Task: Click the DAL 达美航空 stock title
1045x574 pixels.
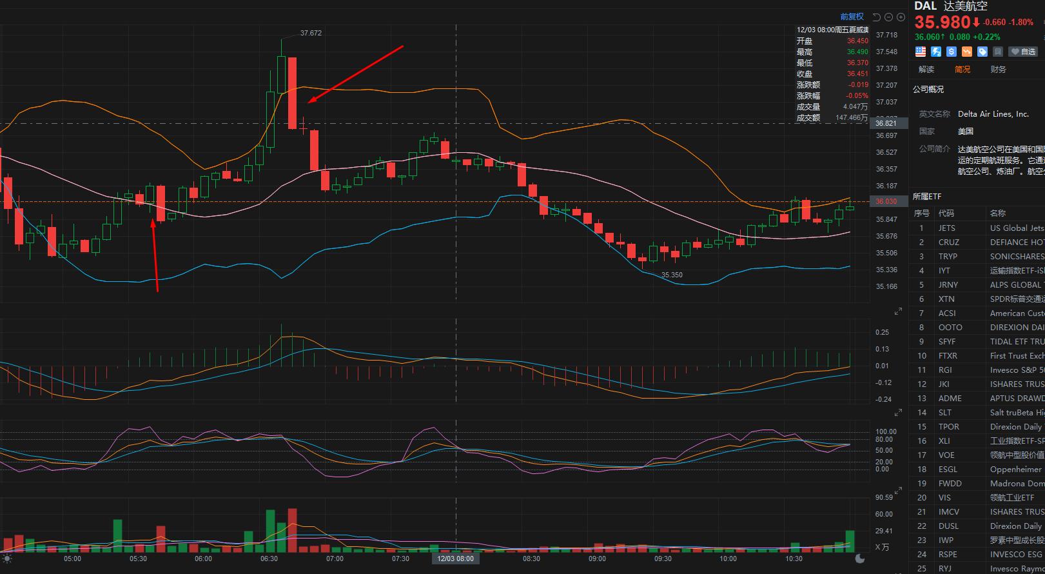Action: coord(951,6)
